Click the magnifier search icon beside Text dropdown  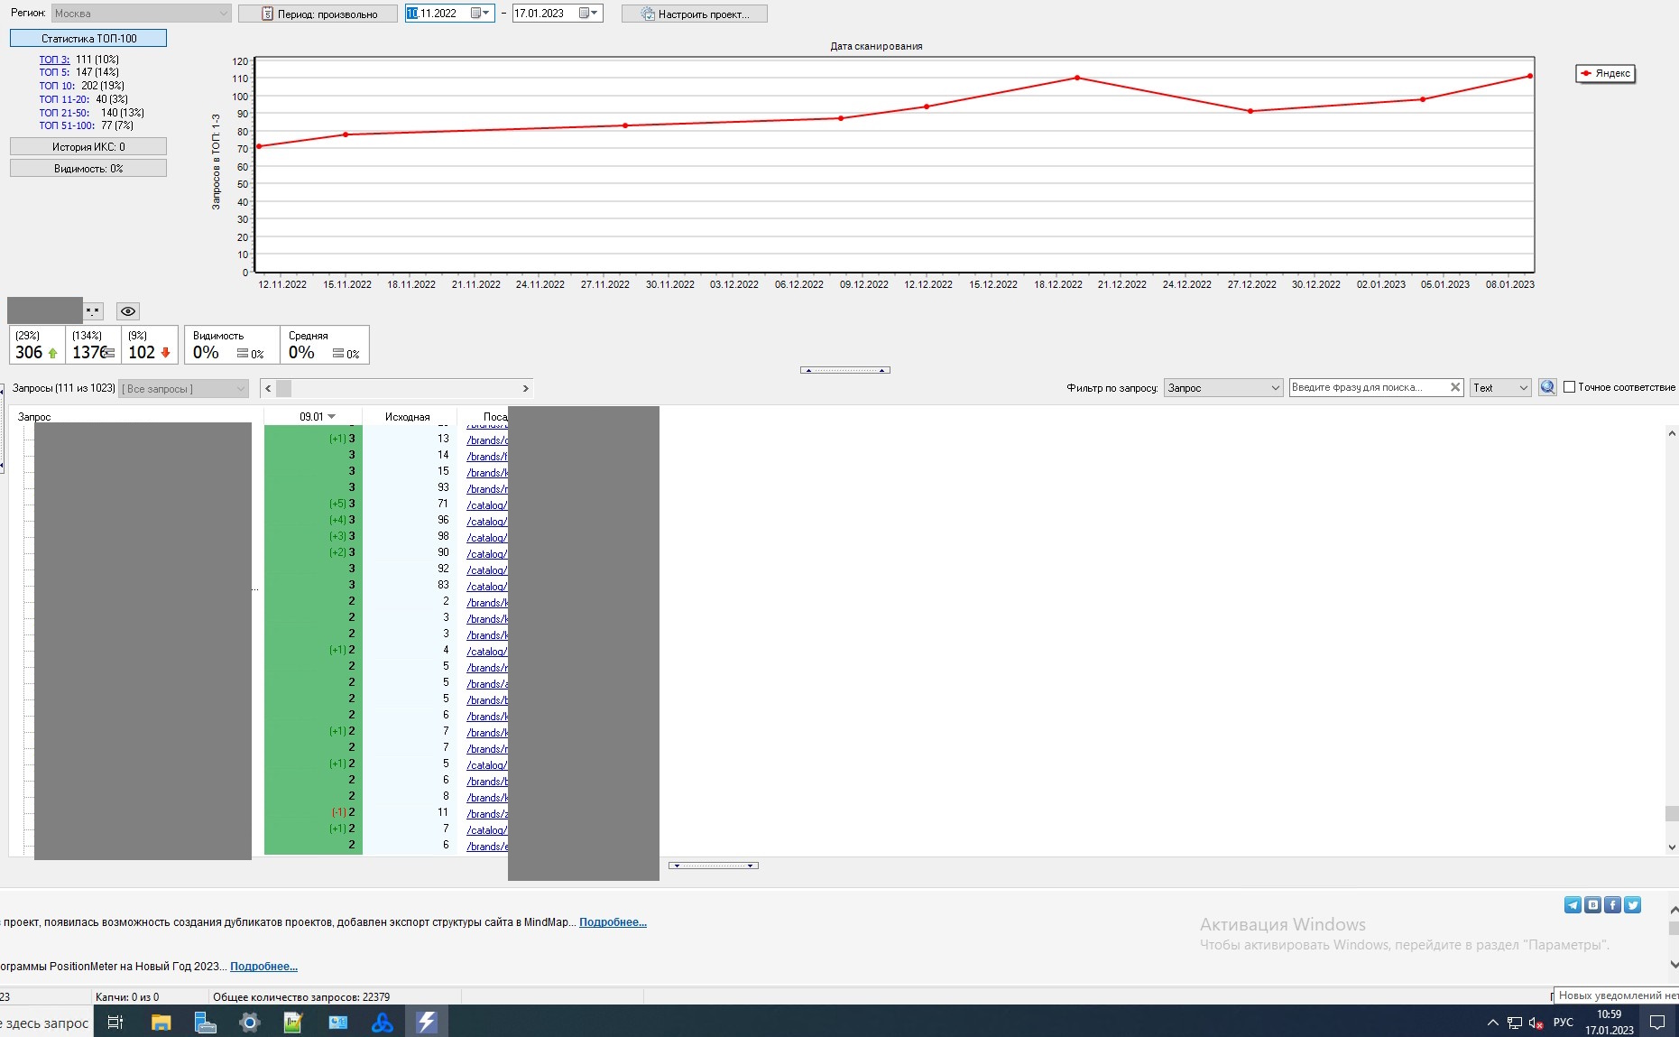(1547, 387)
